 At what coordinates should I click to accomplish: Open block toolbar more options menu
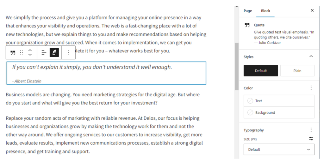click(68, 52)
